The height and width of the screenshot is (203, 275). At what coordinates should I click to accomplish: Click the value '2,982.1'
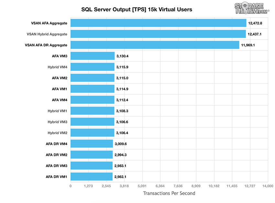point(120,177)
